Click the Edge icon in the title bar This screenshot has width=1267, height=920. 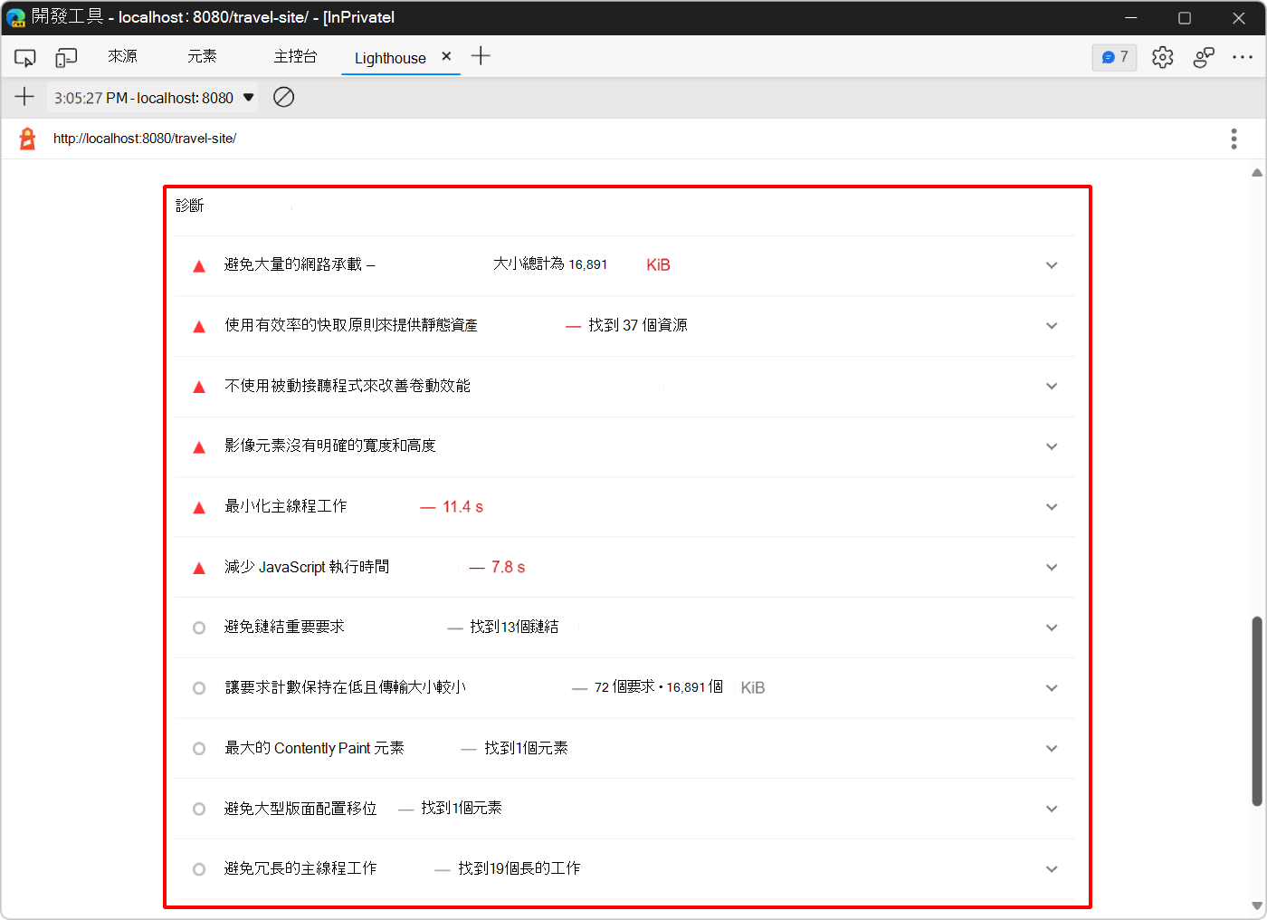click(15, 17)
